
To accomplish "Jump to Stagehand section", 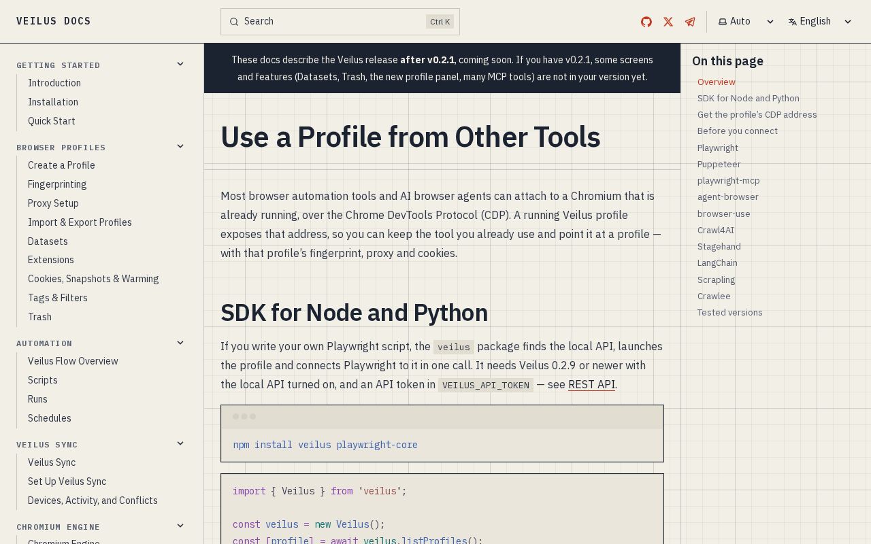I will [x=719, y=246].
